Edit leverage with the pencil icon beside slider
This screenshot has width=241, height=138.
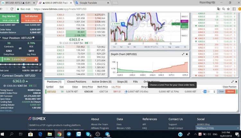(x=40, y=65)
